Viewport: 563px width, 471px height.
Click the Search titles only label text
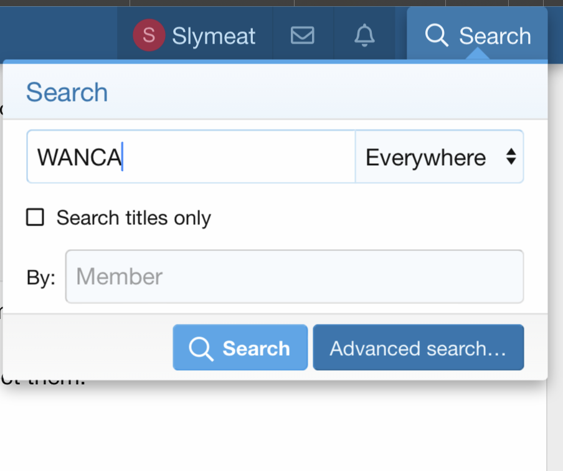pos(133,217)
